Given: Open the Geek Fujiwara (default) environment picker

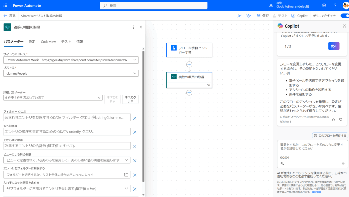Looking at the screenshot, I should pos(292,5).
